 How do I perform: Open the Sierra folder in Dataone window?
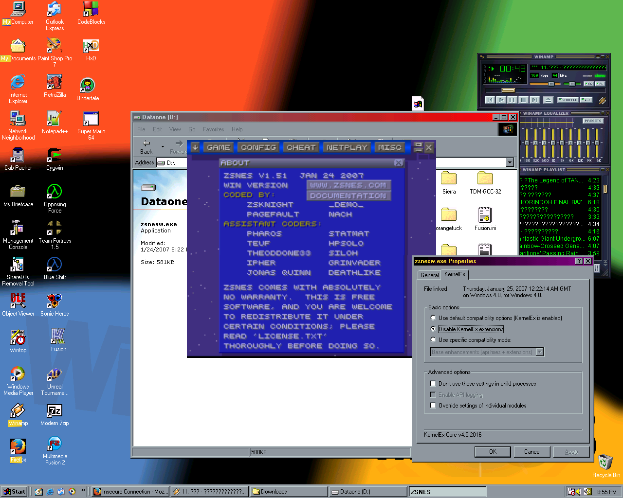(449, 183)
